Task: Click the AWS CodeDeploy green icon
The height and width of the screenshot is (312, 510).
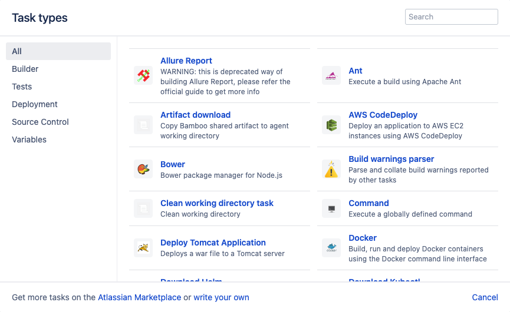Action: tap(331, 125)
